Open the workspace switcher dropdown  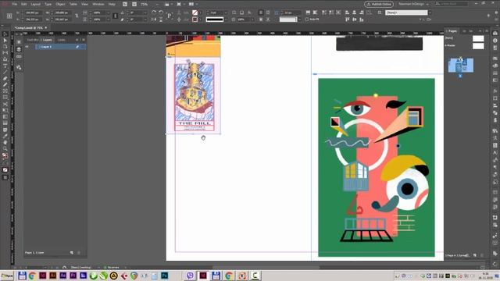pyautogui.click(x=413, y=4)
